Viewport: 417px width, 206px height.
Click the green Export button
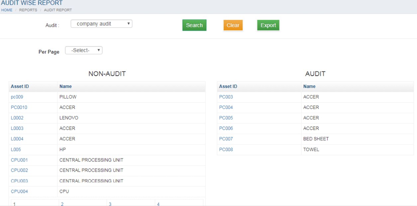(x=268, y=25)
